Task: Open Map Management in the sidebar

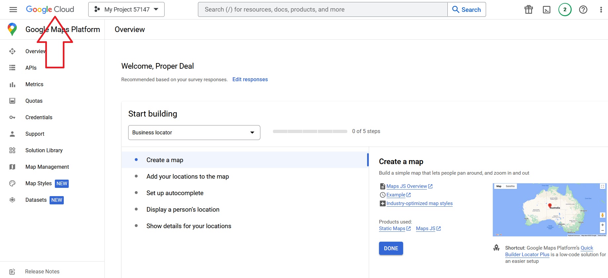Action: (x=47, y=167)
